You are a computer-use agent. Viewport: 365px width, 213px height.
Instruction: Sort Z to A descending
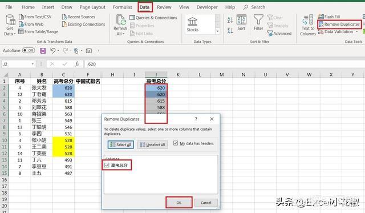(x=230, y=30)
